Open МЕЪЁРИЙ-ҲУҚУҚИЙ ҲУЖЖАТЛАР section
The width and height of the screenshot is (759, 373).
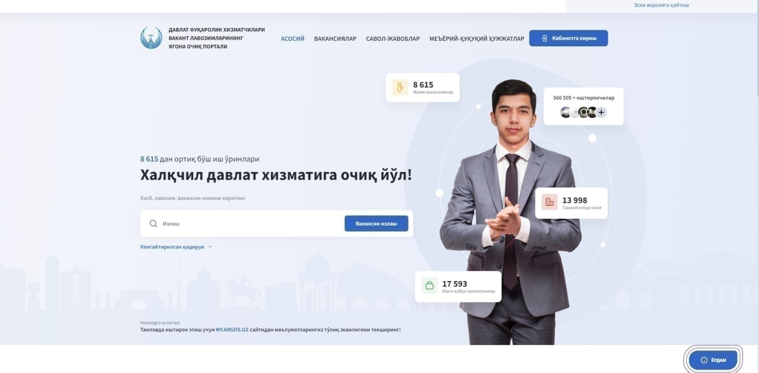pos(477,39)
